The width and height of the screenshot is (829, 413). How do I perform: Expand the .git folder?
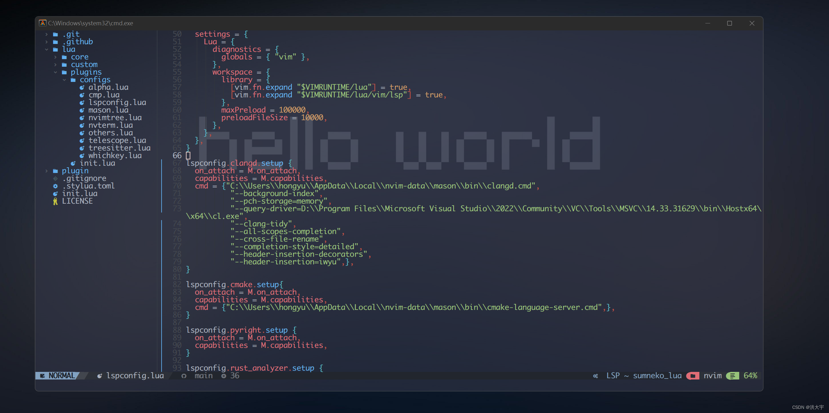pyautogui.click(x=47, y=34)
